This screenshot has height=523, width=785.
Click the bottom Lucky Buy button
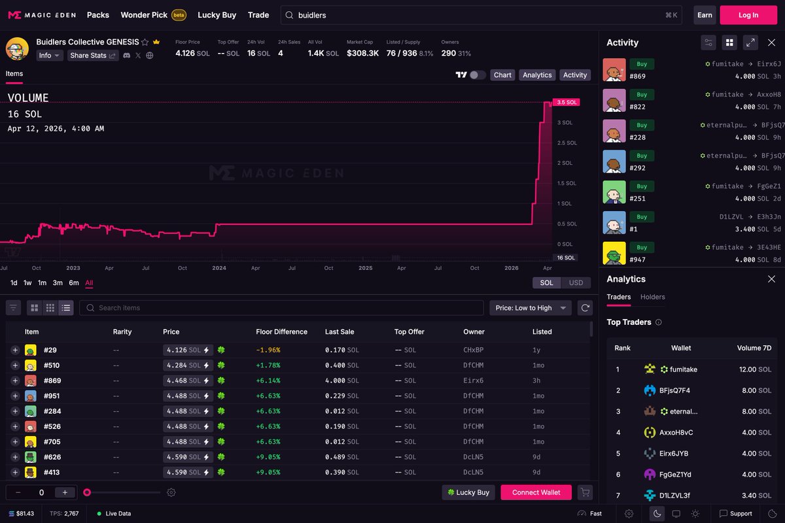pyautogui.click(x=468, y=492)
